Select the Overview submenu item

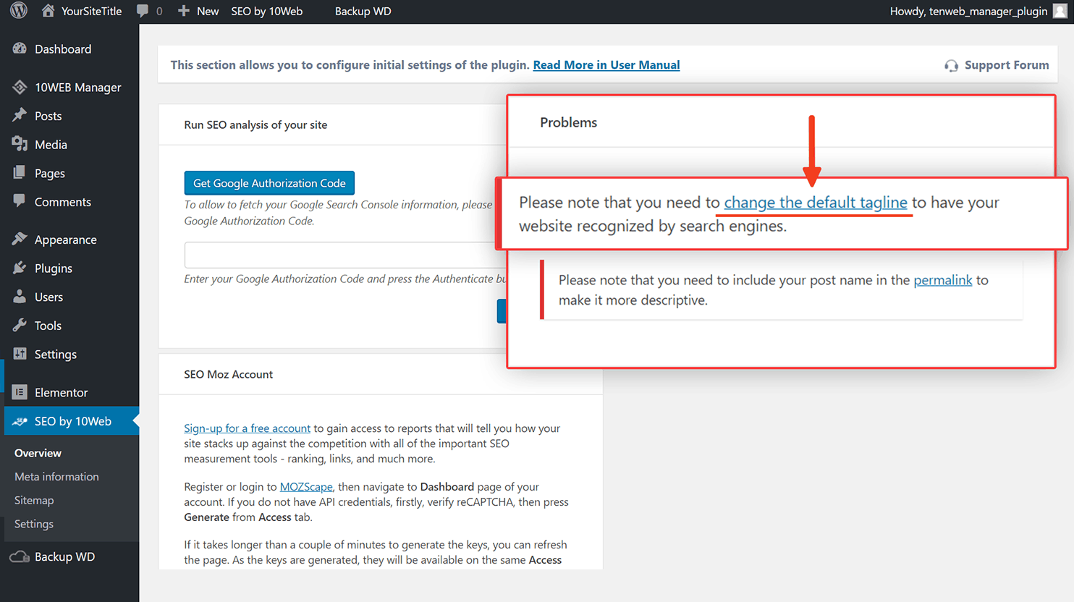tap(38, 453)
